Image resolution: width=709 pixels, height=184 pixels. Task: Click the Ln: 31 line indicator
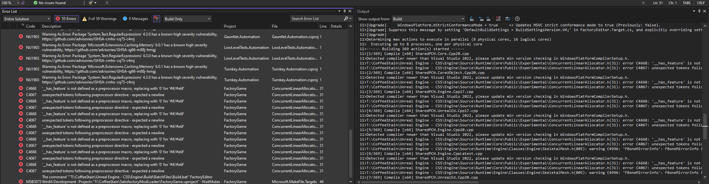(x=658, y=3)
